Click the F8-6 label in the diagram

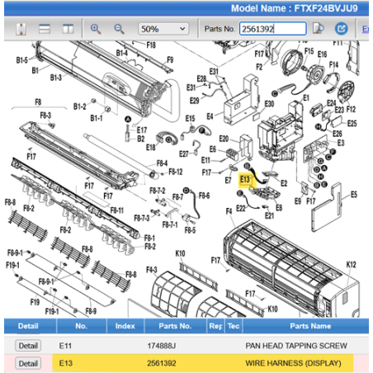pyautogui.click(x=204, y=196)
